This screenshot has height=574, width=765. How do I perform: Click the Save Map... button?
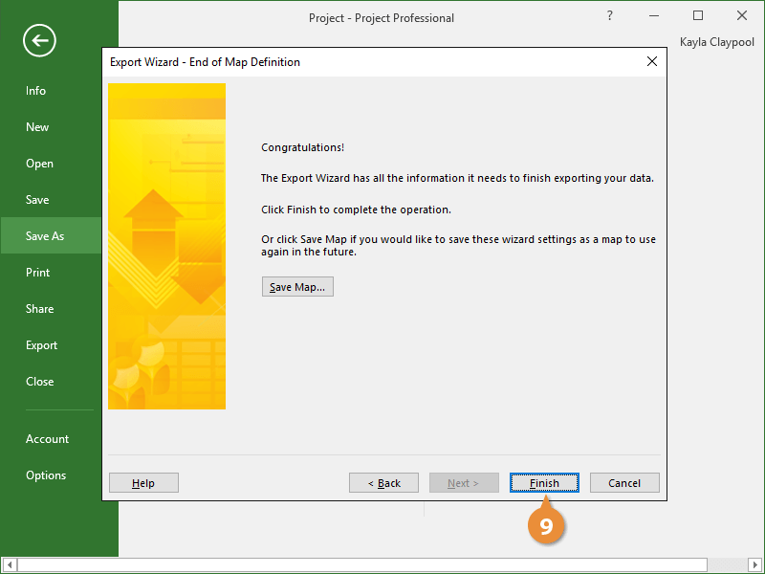click(x=297, y=287)
